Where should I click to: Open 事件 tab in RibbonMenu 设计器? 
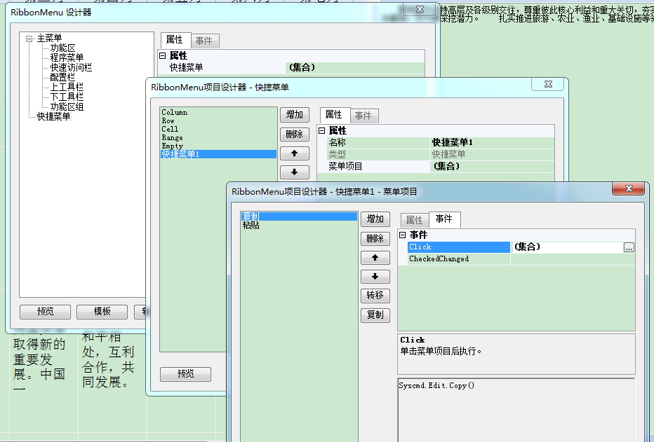pos(204,41)
